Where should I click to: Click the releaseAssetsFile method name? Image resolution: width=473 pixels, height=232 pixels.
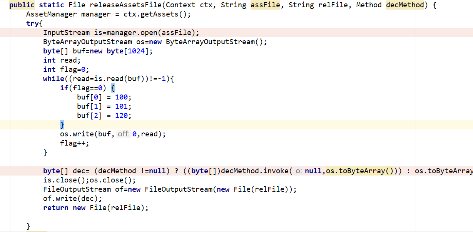click(x=126, y=5)
